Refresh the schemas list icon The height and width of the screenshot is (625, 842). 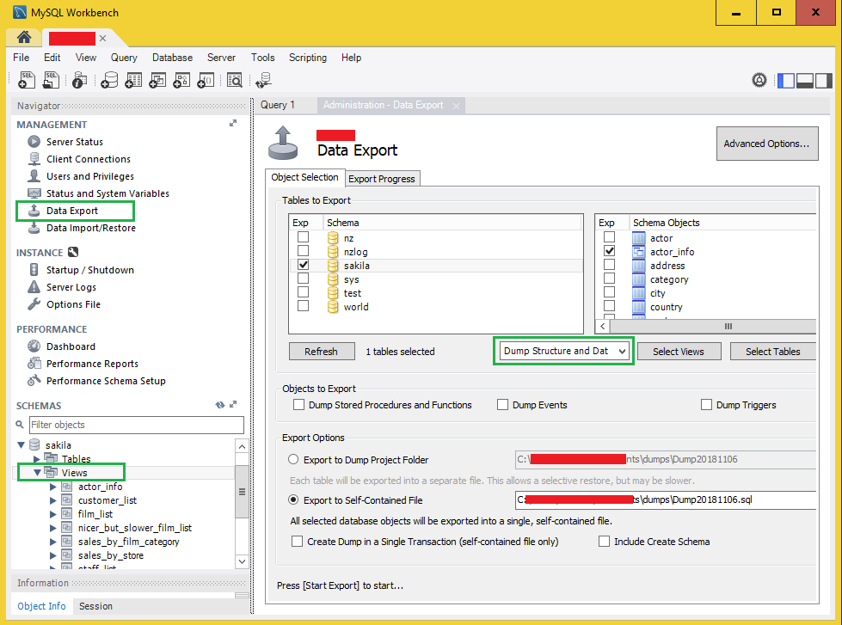click(220, 405)
